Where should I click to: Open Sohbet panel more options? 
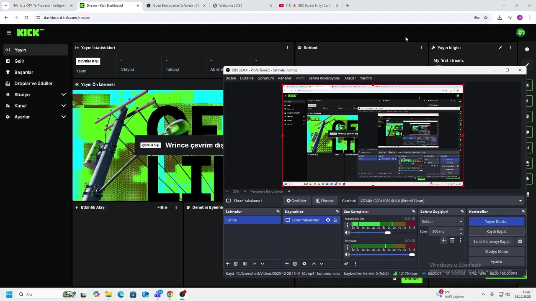coord(421,48)
